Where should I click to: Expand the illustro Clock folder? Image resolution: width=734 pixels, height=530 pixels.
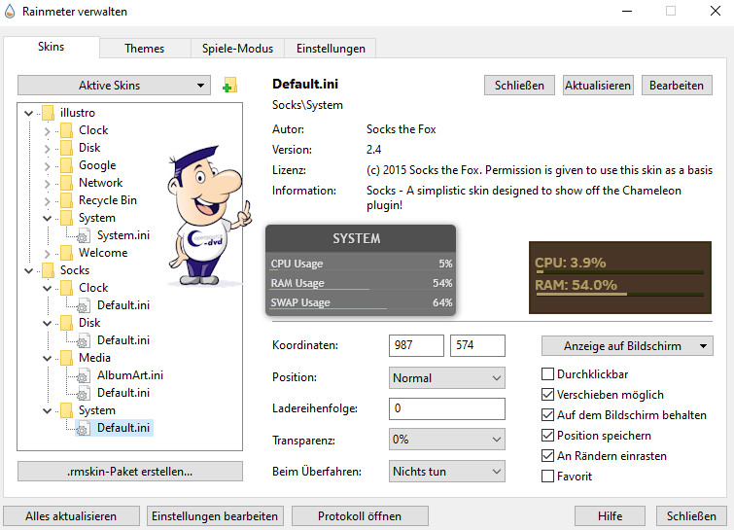click(x=46, y=130)
